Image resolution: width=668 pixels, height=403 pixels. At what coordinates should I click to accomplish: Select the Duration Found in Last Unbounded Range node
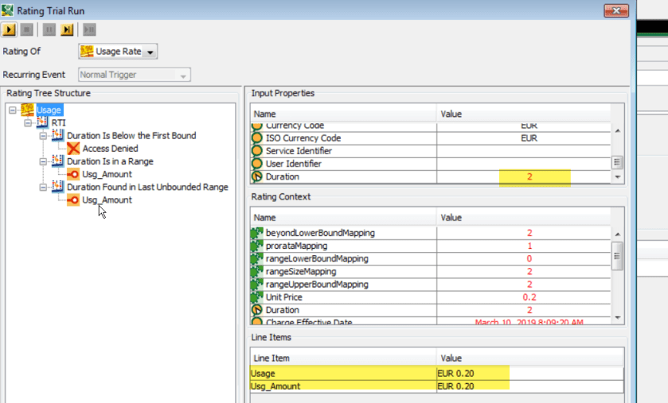pos(147,187)
